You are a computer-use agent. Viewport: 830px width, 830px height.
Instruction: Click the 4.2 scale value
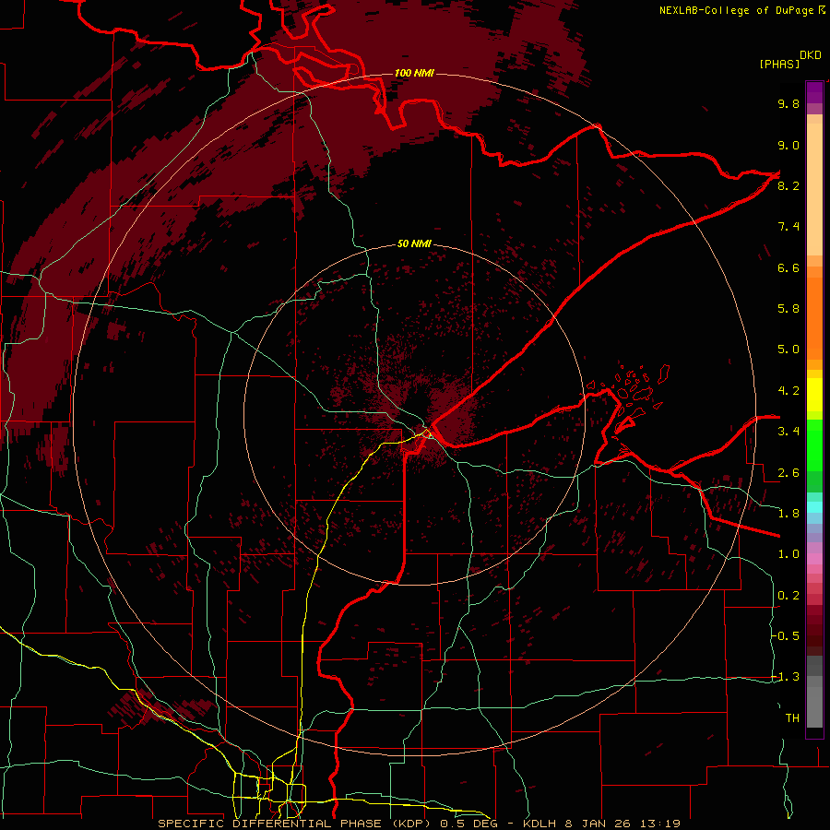(788, 391)
